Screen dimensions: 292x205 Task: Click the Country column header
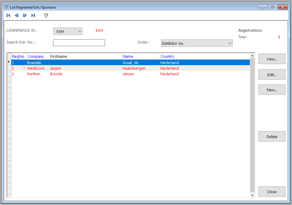click(x=167, y=56)
